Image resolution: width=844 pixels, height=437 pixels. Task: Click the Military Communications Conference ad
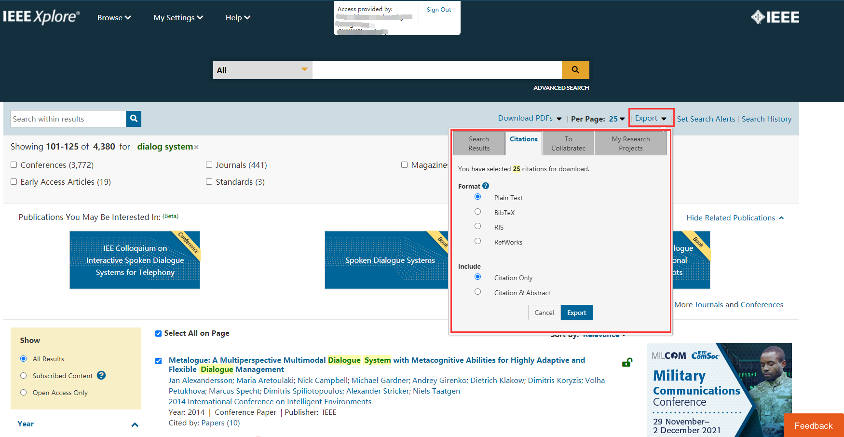[x=720, y=390]
